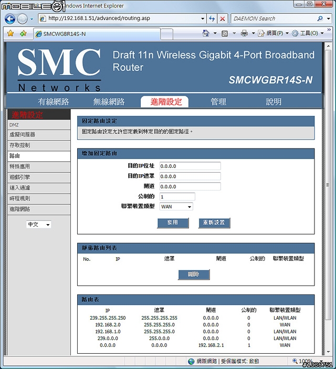The height and width of the screenshot is (369, 336).
Task: Click the DAEMON Search box
Action: (273, 18)
